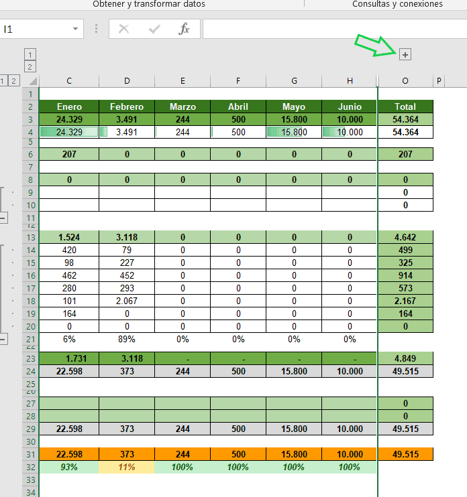Click the Enero header cell
This screenshot has width=467, height=497.
point(69,106)
